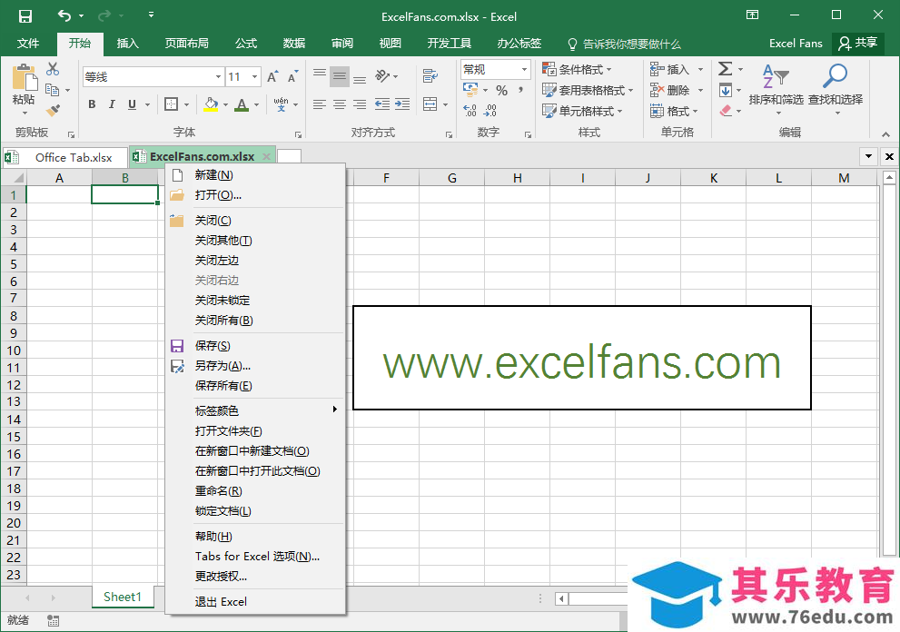Open the font name combo box 等线

(153, 76)
